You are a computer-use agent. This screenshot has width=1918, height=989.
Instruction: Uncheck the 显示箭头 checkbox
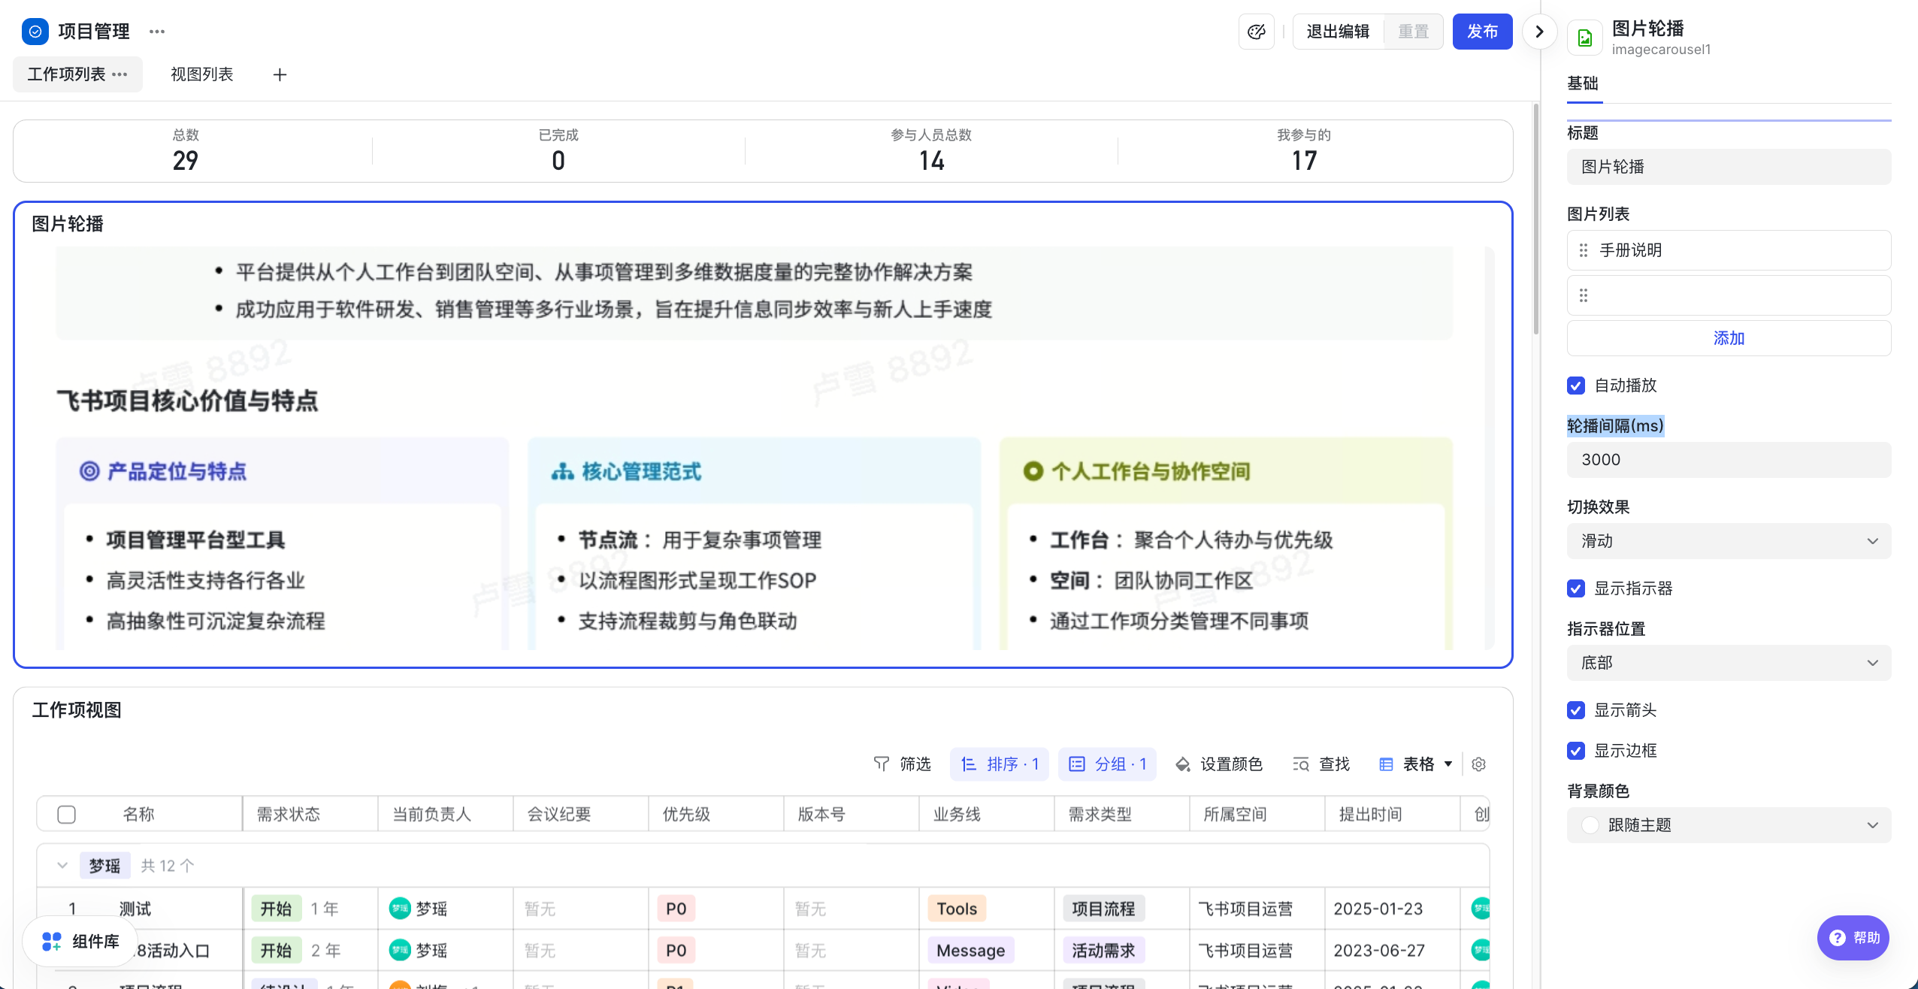tap(1576, 710)
